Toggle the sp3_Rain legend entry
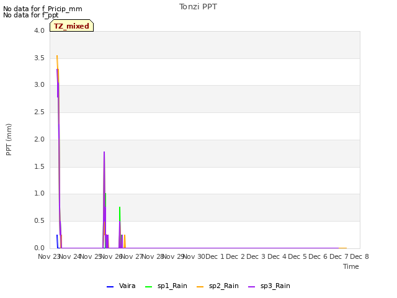Screen dimensions: 397x298 click(x=269, y=286)
